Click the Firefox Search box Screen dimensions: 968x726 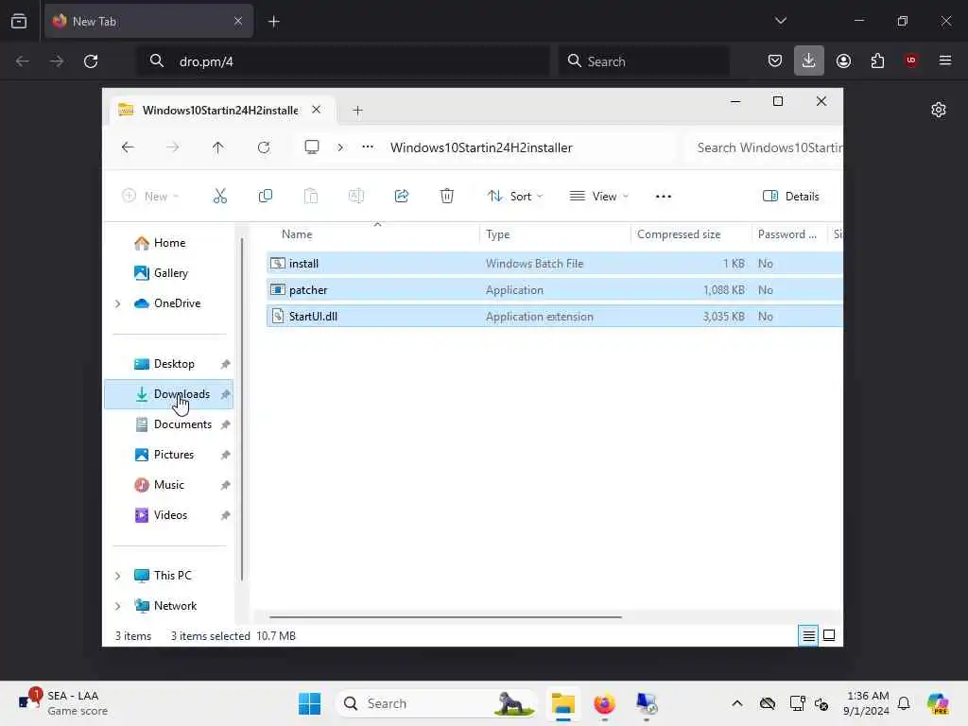[644, 61]
